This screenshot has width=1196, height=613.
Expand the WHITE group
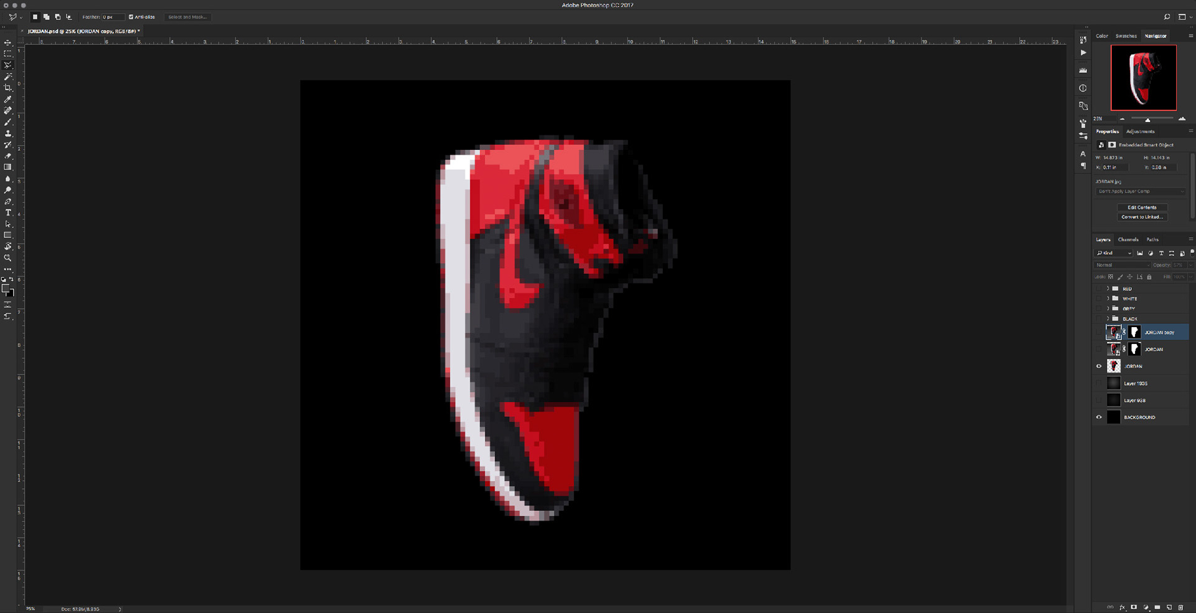tap(1108, 298)
